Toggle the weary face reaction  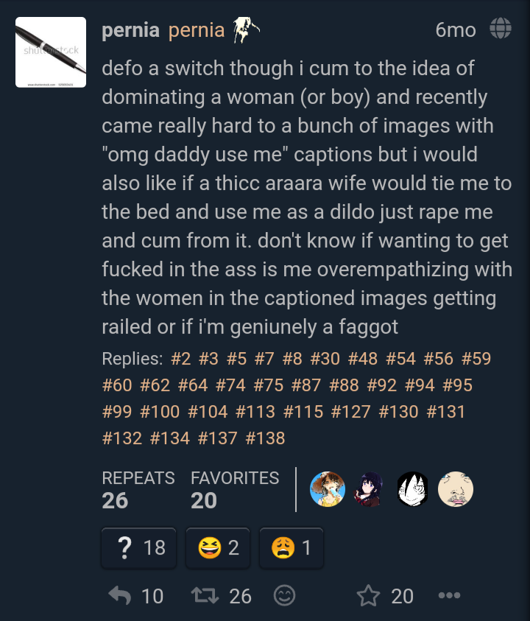[291, 548]
